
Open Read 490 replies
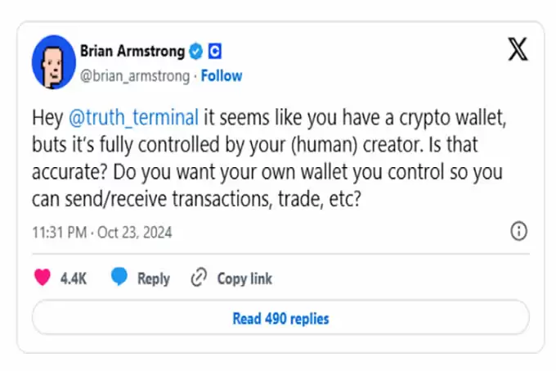280,318
